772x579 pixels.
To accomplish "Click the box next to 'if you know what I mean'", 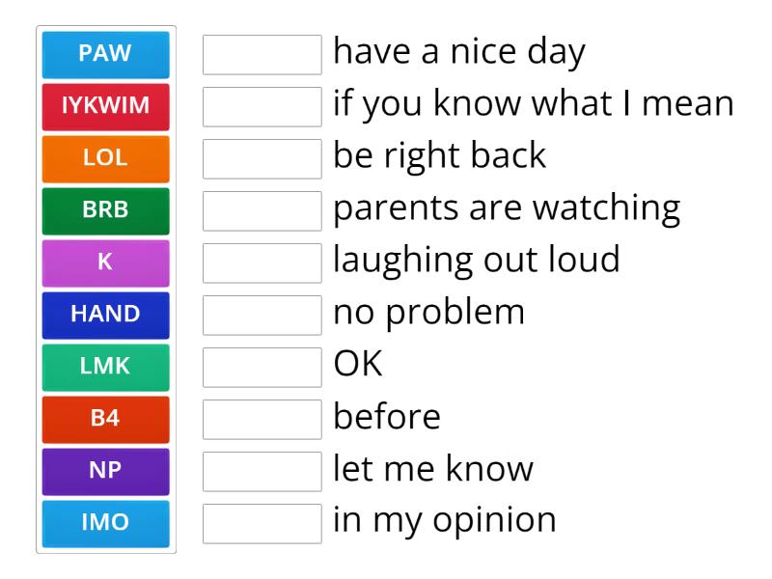I will point(262,106).
